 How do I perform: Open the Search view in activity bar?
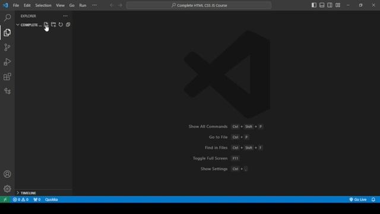7,17
